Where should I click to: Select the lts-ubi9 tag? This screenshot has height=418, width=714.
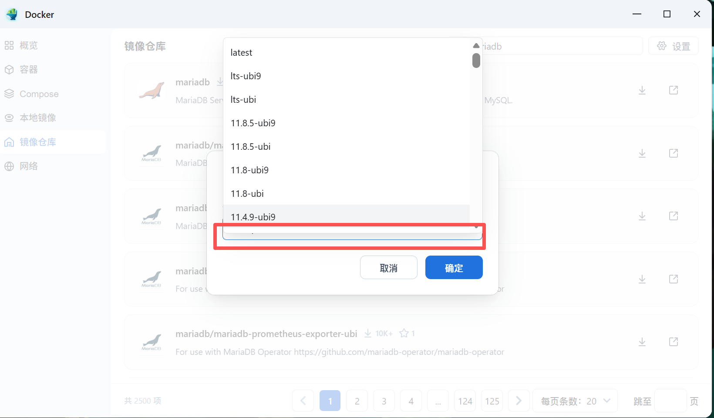[347, 76]
